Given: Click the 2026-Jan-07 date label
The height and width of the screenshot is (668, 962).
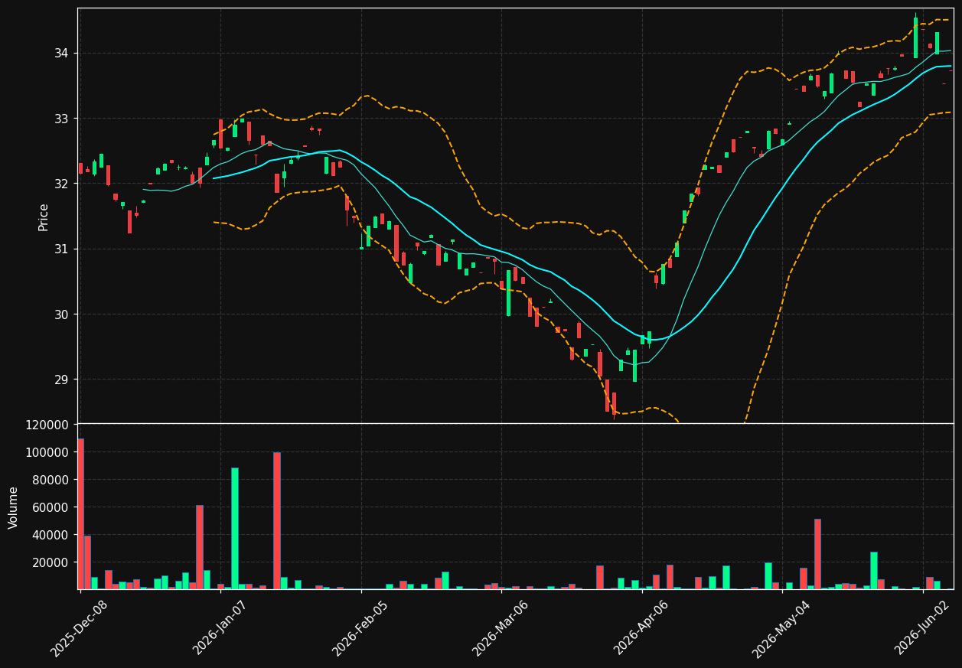Looking at the screenshot, I should [220, 628].
